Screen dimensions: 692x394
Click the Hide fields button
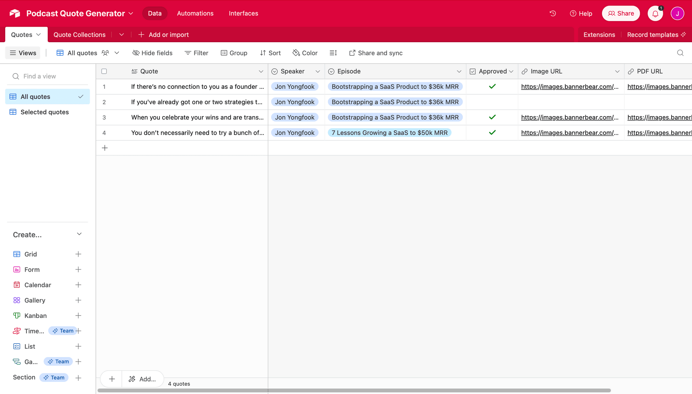pos(152,53)
